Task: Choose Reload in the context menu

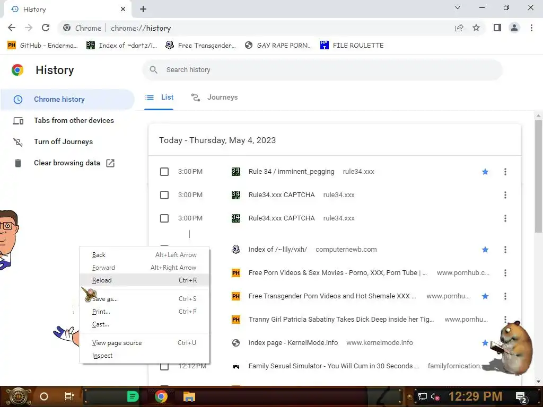Action: [x=144, y=280]
